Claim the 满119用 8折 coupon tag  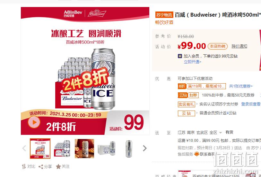click(x=202, y=86)
